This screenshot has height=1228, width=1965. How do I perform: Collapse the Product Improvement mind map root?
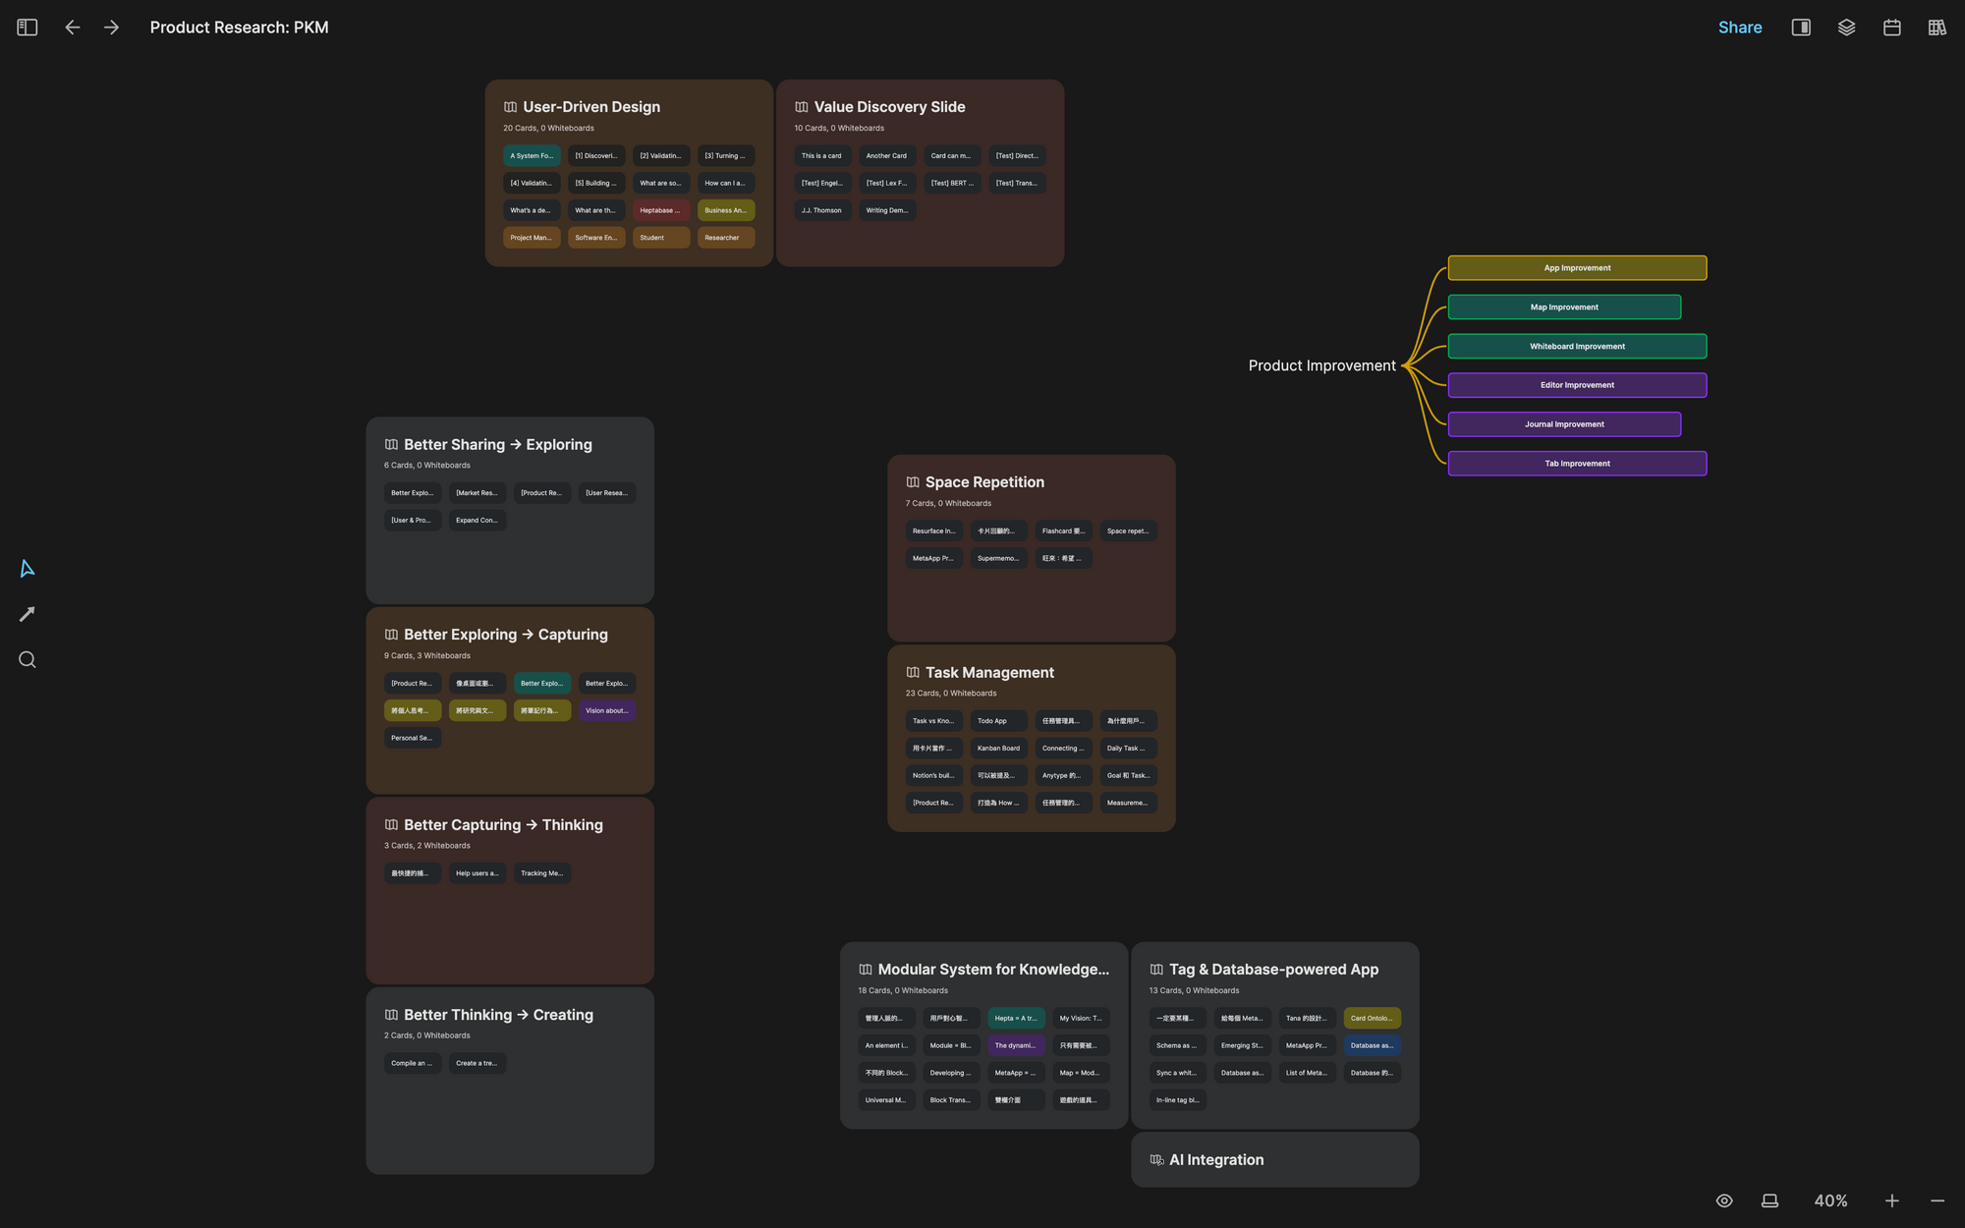1320,365
